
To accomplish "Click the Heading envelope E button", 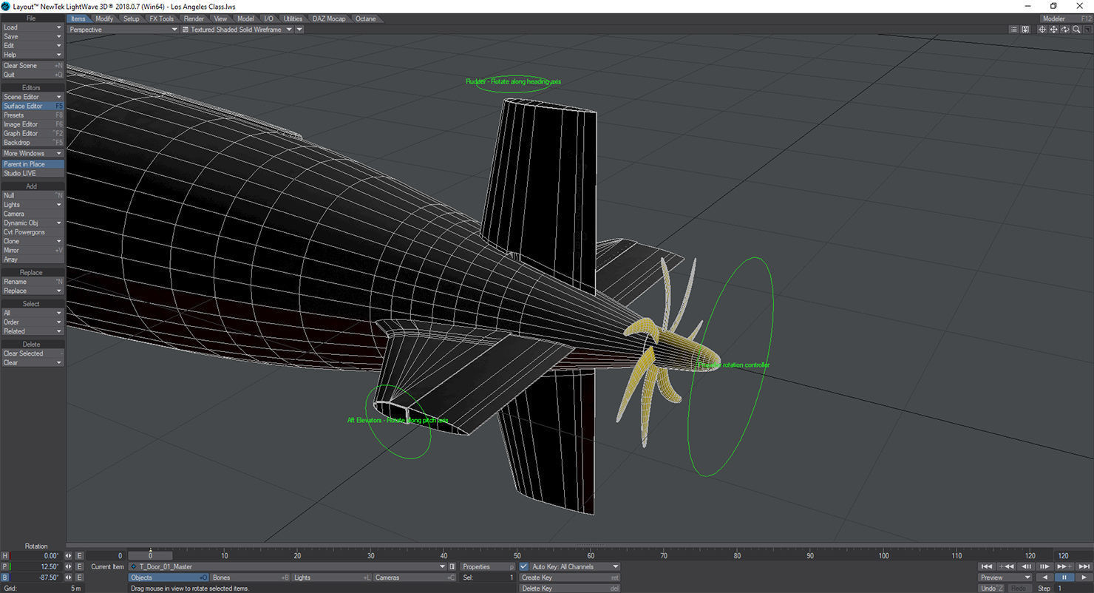I will coord(80,556).
